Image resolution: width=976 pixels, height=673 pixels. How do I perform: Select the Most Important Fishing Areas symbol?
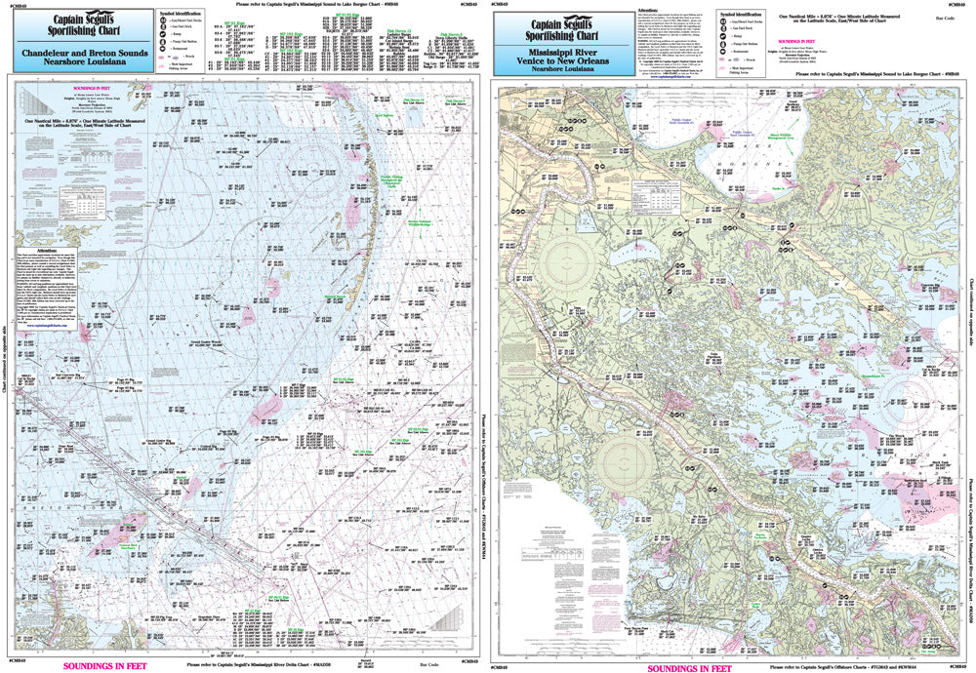(162, 64)
